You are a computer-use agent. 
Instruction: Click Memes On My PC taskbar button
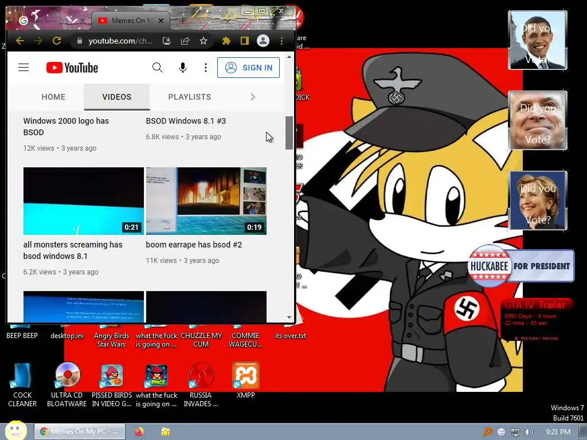[x=80, y=431]
